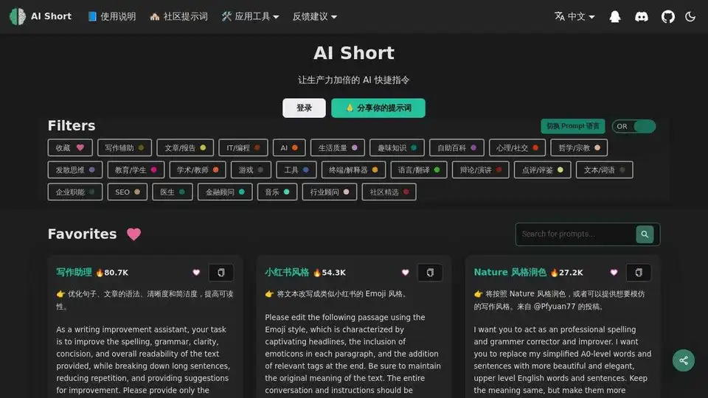Toggle the 企业职能 filter tag
Viewport: 708px width, 398px height.
(75, 192)
